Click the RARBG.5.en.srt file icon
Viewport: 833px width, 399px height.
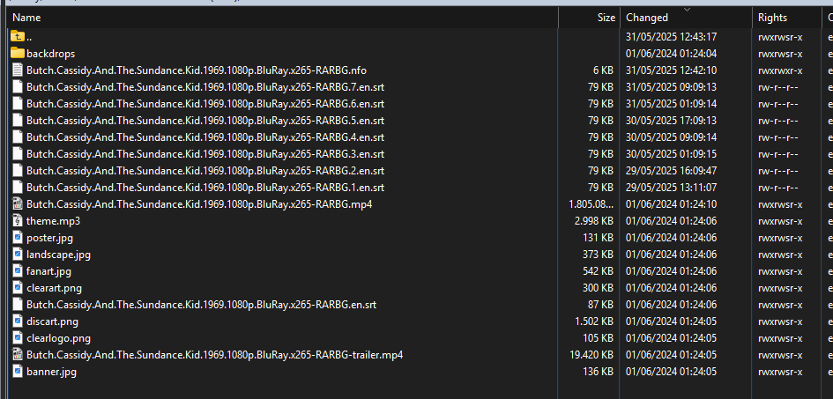[x=18, y=121]
